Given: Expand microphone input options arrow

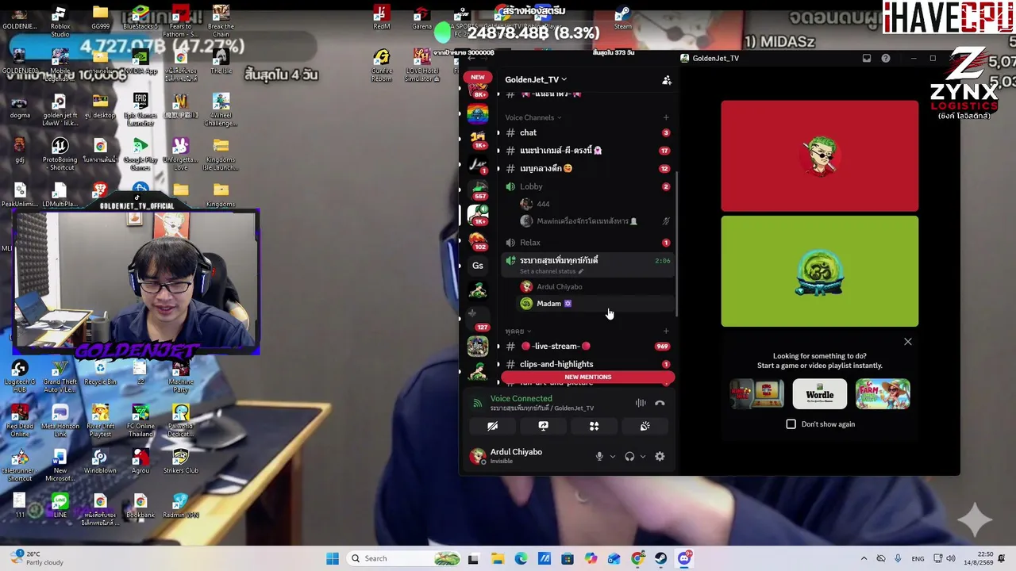Looking at the screenshot, I should pos(612,456).
